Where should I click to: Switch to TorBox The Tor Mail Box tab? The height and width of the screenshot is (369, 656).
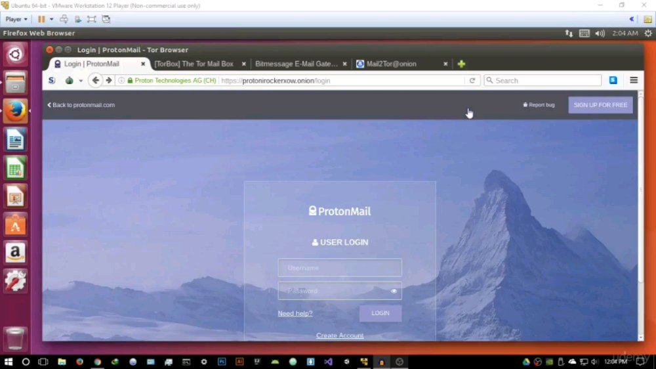point(194,64)
